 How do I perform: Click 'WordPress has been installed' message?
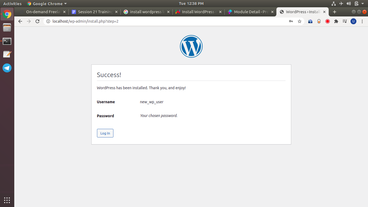pos(141,88)
